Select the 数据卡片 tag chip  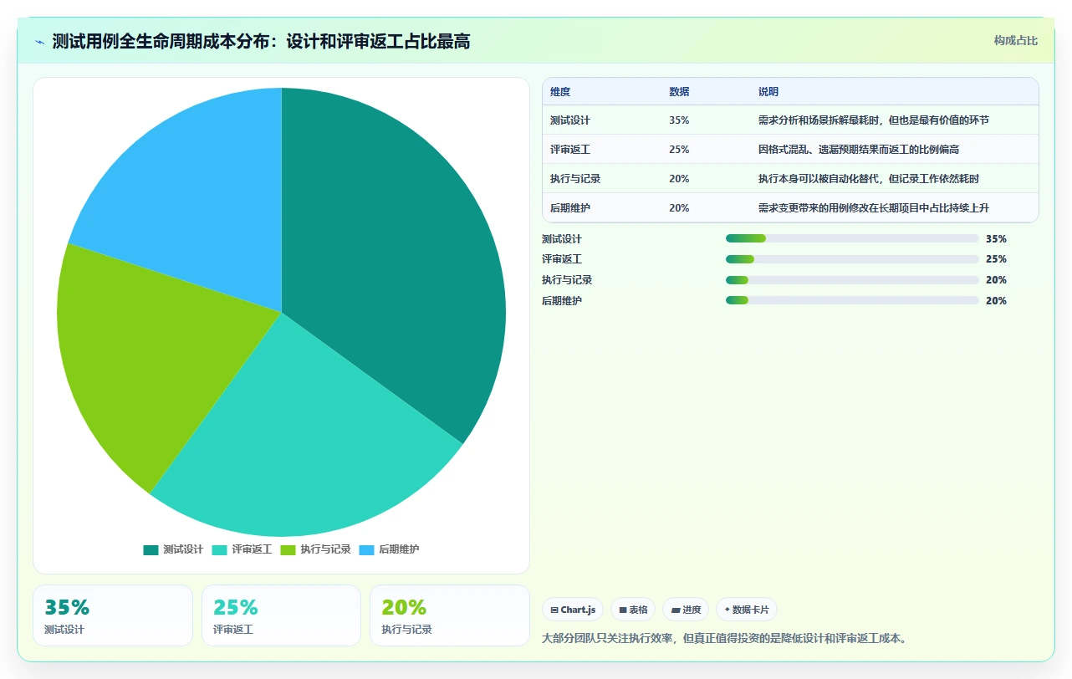pyautogui.click(x=747, y=610)
